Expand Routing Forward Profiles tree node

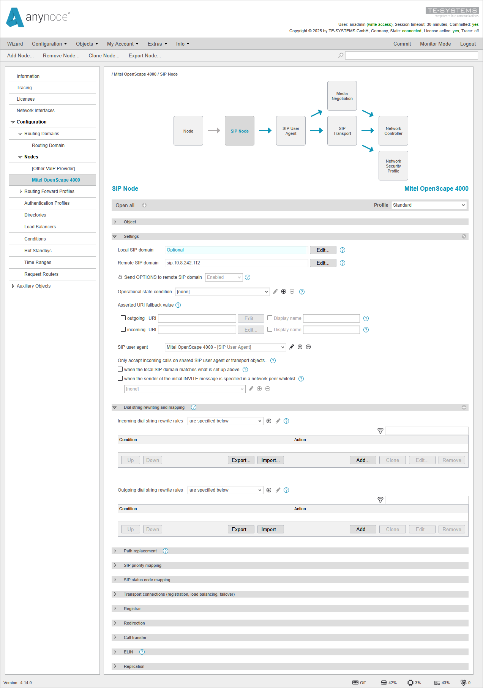pyautogui.click(x=21, y=191)
